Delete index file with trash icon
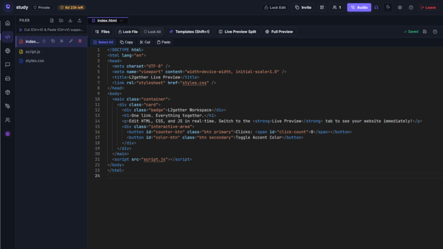The image size is (443, 249). point(80,41)
